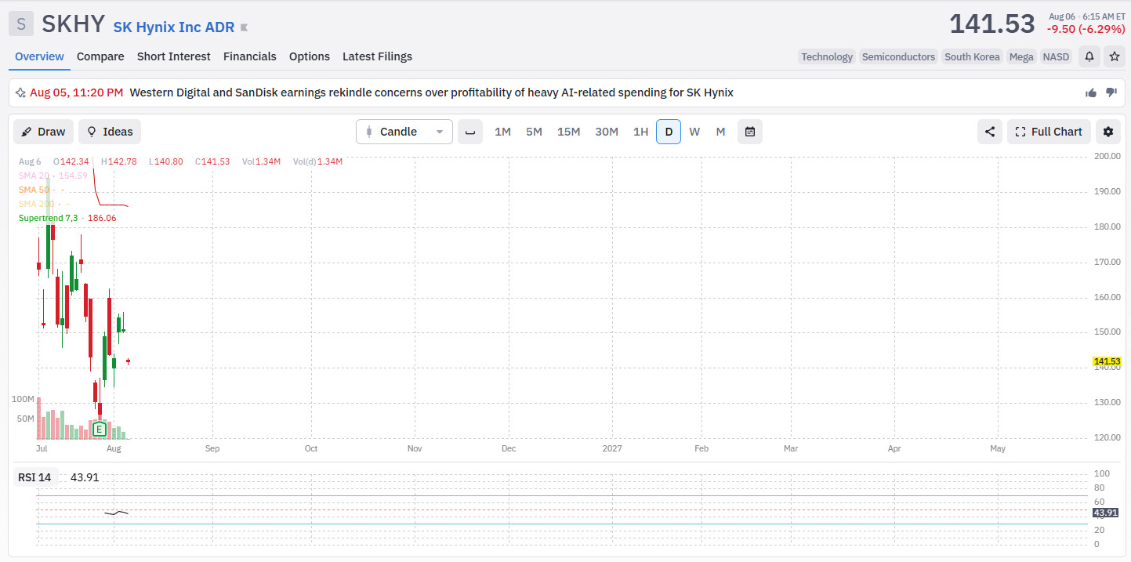Select the 1M interval
The width and height of the screenshot is (1131, 562).
(502, 132)
